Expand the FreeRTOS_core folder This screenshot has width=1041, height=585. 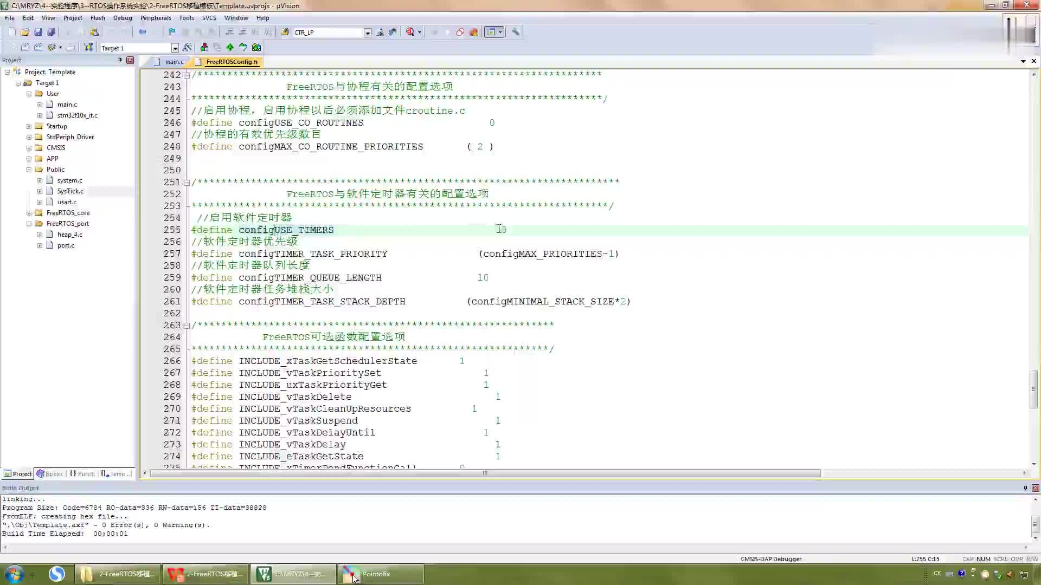pos(29,213)
